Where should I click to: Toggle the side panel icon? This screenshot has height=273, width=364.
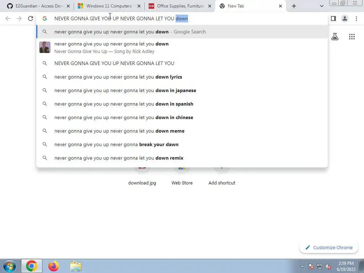coord(333,18)
